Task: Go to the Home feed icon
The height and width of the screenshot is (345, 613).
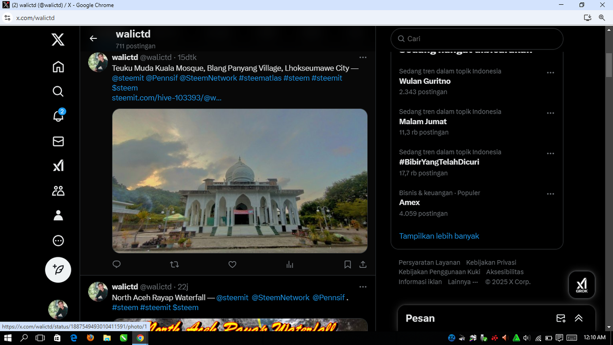Action: point(58,67)
